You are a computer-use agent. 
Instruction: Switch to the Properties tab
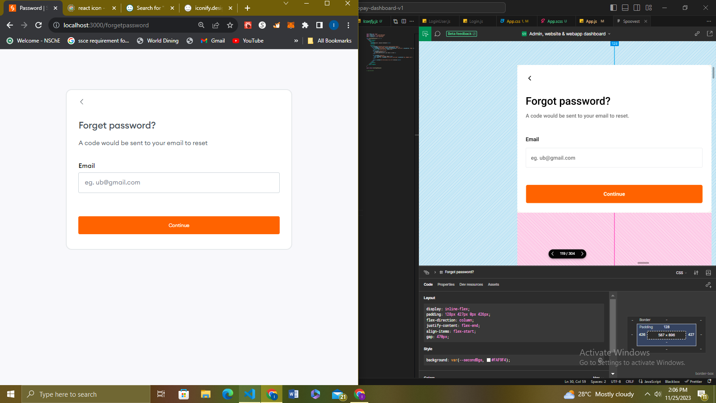[x=446, y=284]
